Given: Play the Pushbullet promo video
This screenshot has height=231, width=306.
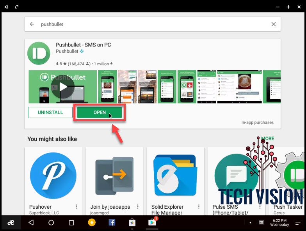Looking at the screenshot, I should [62, 87].
